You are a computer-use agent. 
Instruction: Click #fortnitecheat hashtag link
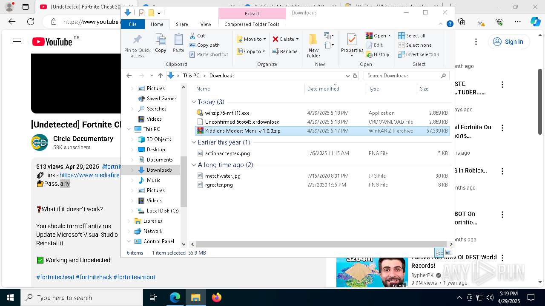(55, 277)
